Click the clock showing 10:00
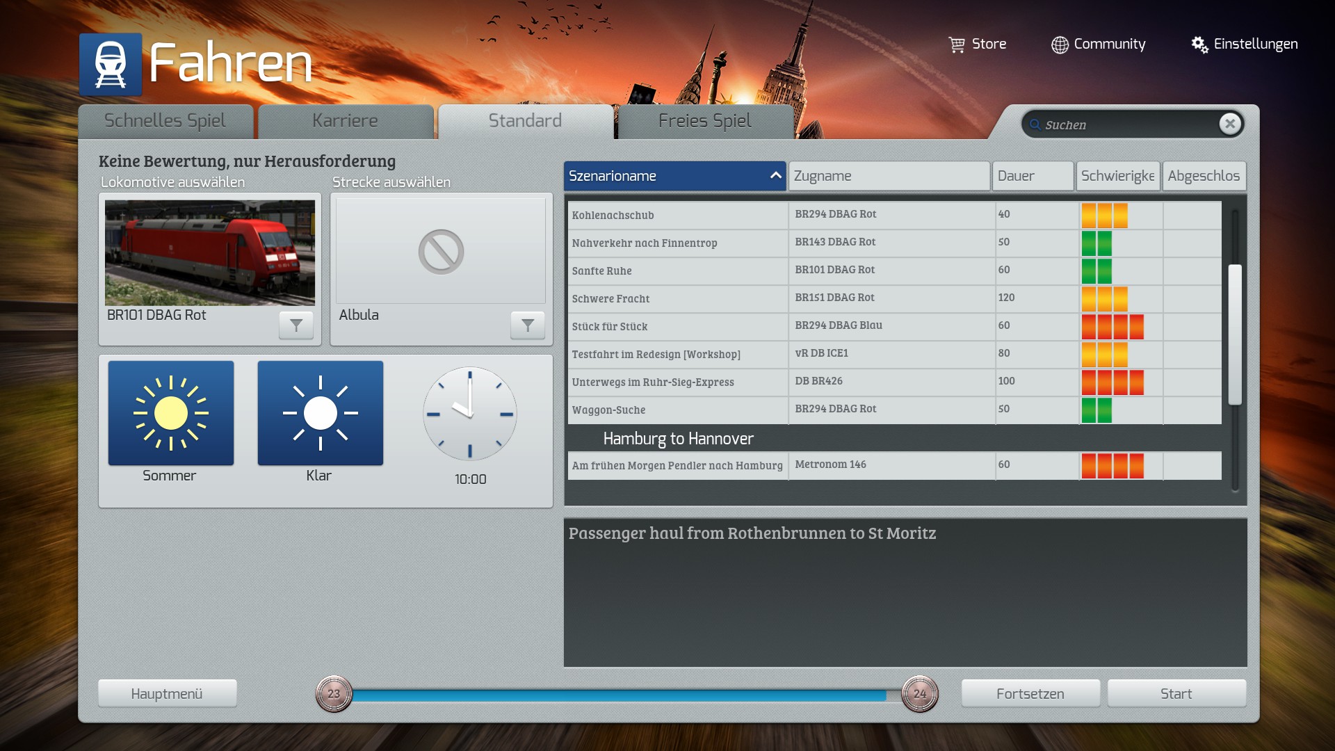Screen dimensions: 1335x751 tap(470, 414)
